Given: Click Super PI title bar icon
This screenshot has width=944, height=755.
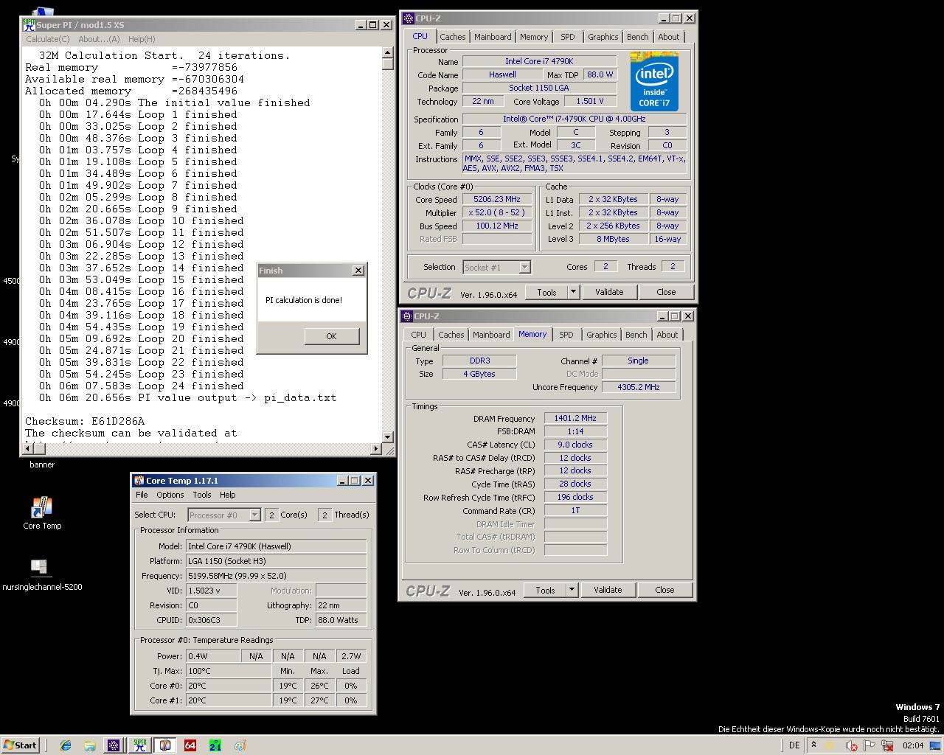Looking at the screenshot, I should pyautogui.click(x=29, y=24).
